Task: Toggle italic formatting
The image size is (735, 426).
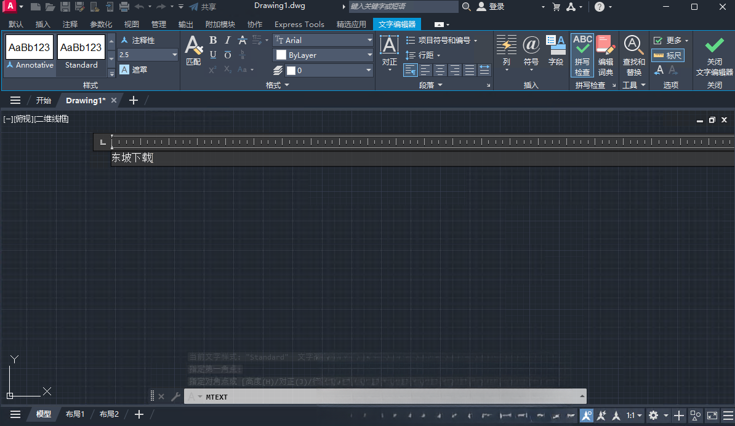Action: pyautogui.click(x=228, y=40)
